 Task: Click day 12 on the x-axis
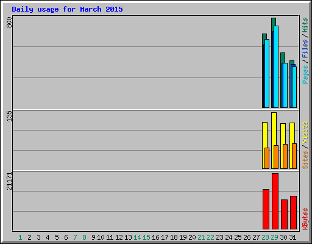click(x=119, y=237)
